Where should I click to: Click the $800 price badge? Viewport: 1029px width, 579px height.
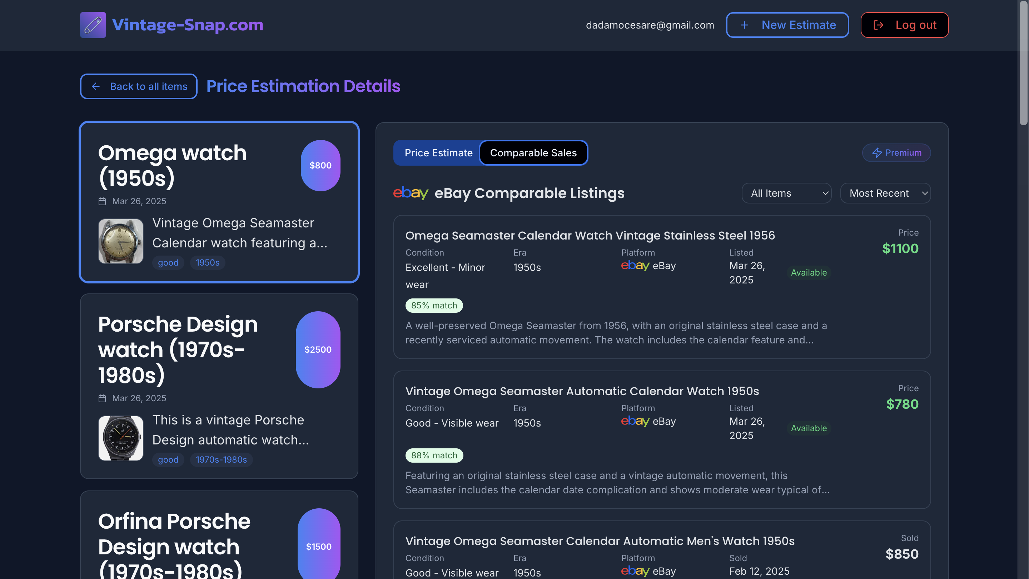(320, 166)
